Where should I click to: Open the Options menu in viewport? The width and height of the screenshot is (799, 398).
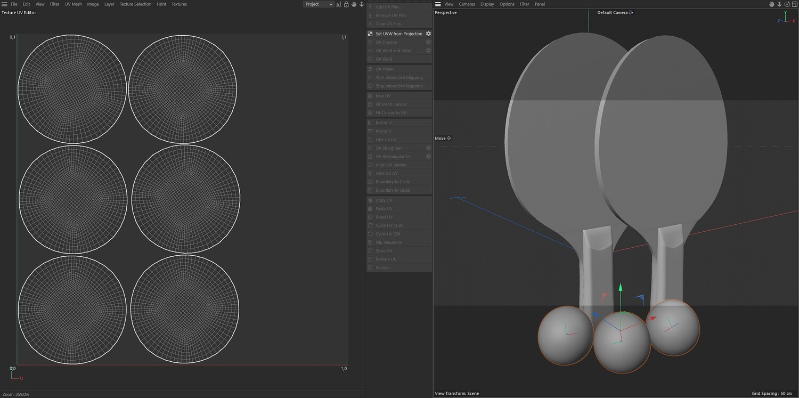pos(507,4)
